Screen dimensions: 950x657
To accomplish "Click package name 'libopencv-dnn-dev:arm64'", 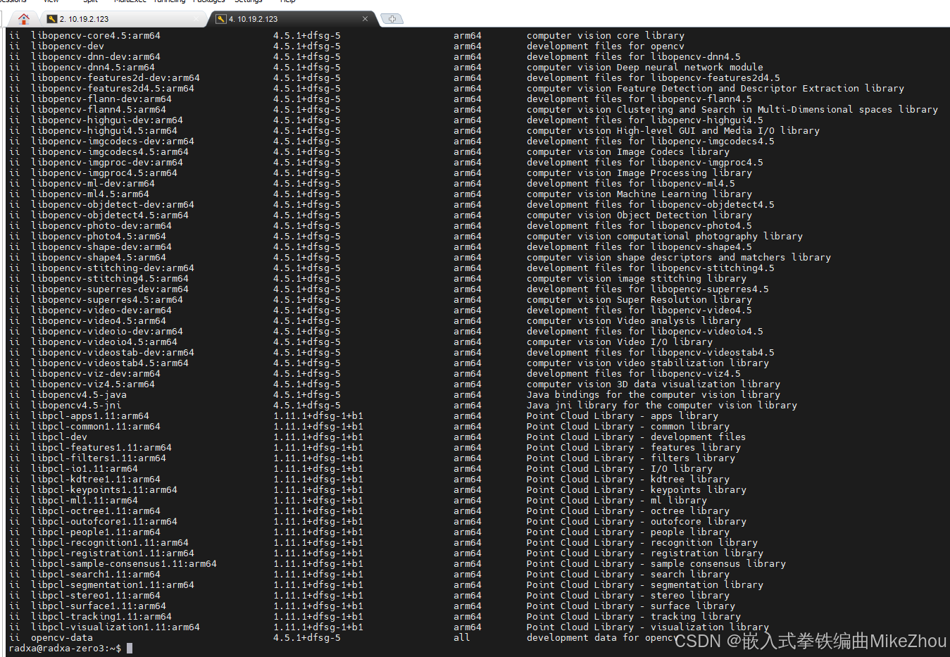I will [96, 56].
